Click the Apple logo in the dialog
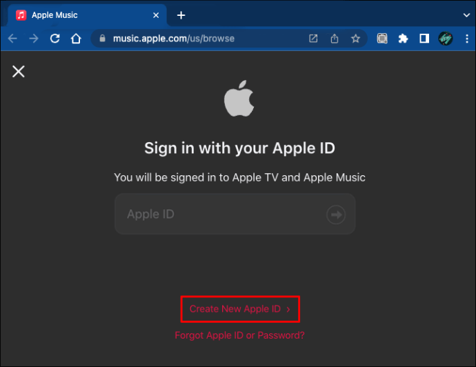 pyautogui.click(x=239, y=99)
